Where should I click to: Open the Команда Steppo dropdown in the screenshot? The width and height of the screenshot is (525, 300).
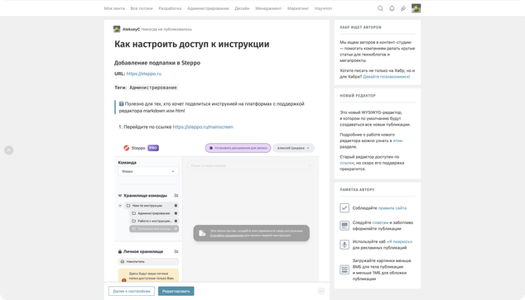click(148, 171)
